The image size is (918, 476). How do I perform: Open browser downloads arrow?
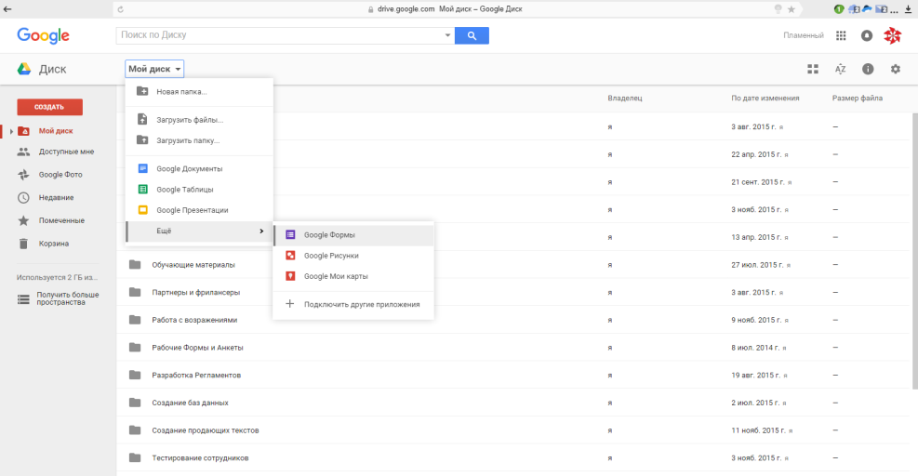coord(908,8)
